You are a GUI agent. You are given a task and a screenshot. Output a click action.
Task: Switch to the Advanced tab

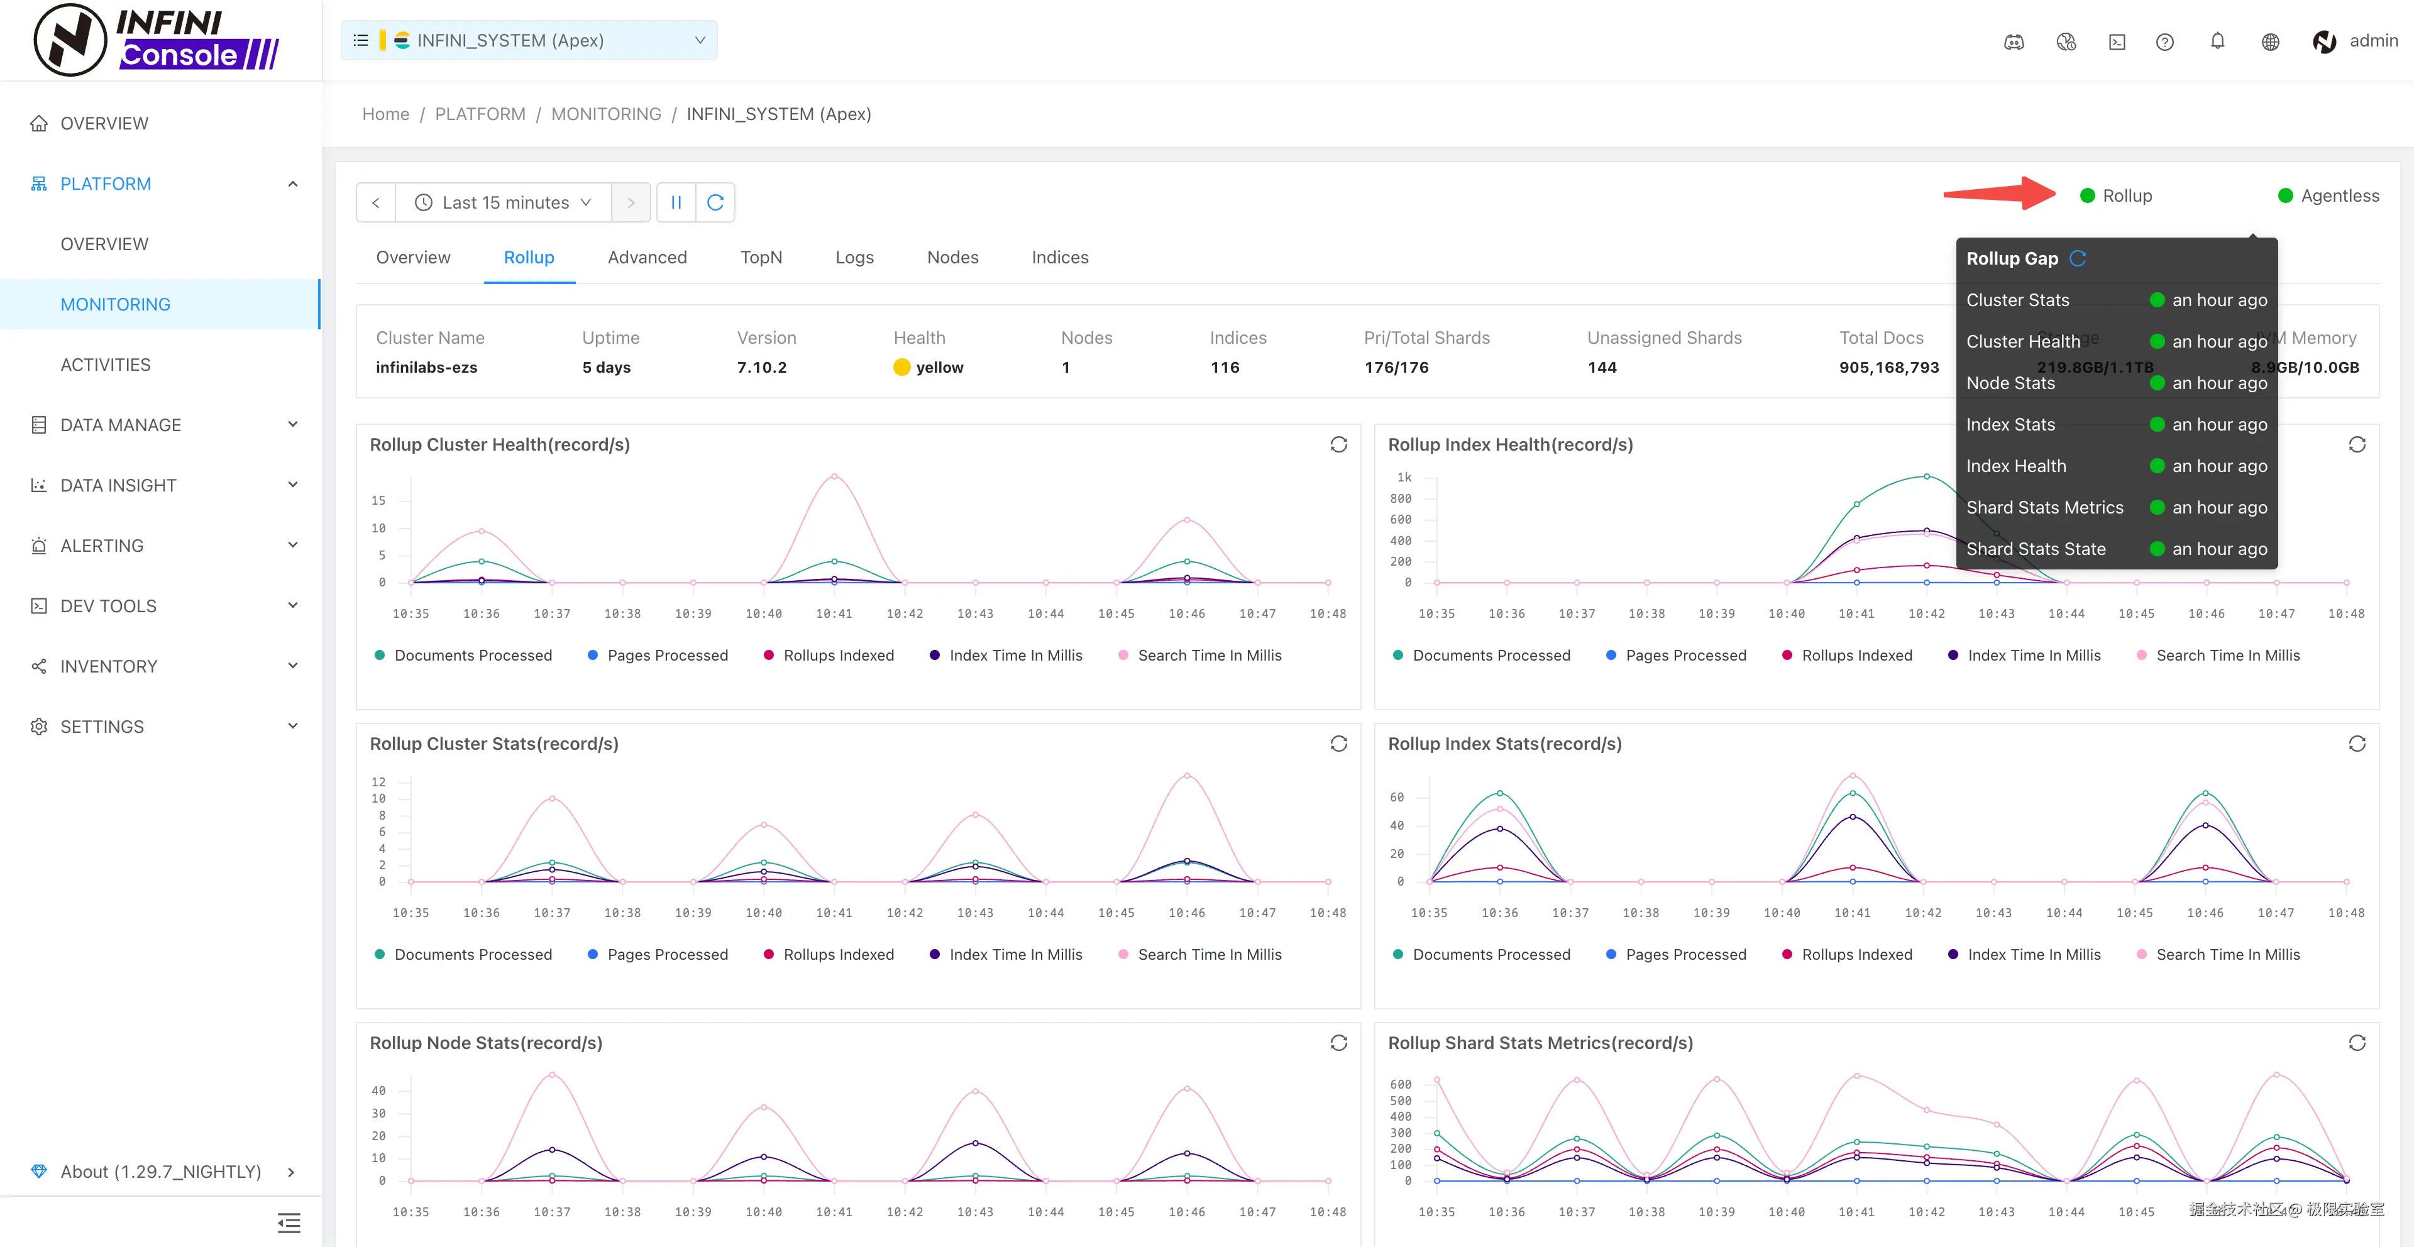tap(647, 258)
